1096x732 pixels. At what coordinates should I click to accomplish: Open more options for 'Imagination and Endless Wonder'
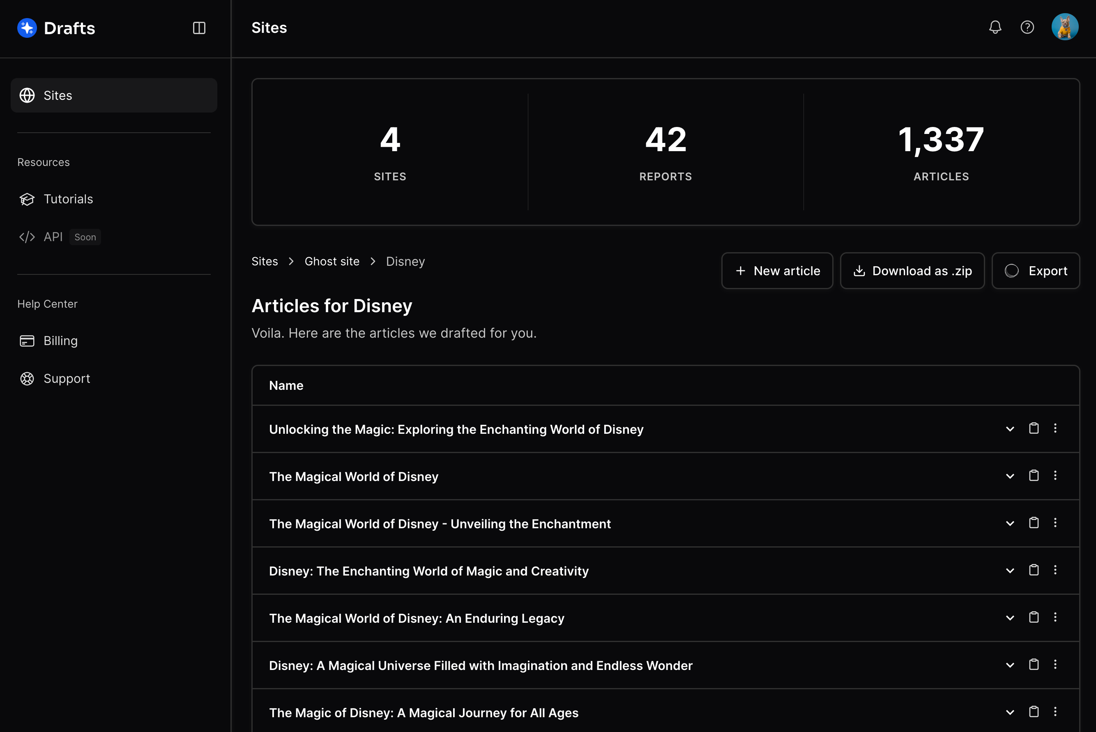click(1055, 664)
